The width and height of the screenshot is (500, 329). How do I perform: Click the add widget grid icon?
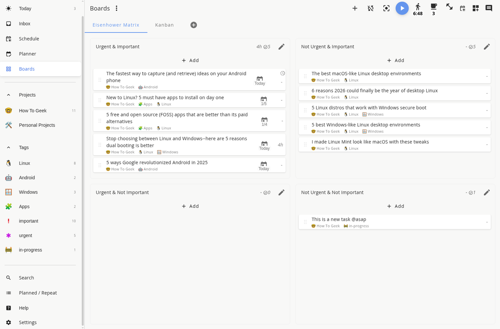click(475, 8)
